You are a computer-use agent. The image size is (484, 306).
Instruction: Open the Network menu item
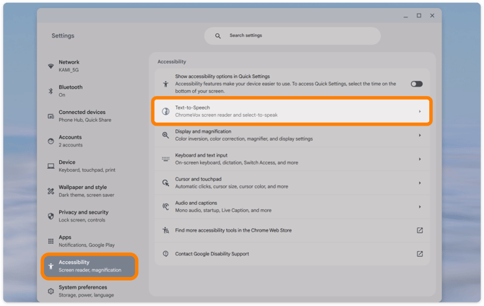coord(90,66)
